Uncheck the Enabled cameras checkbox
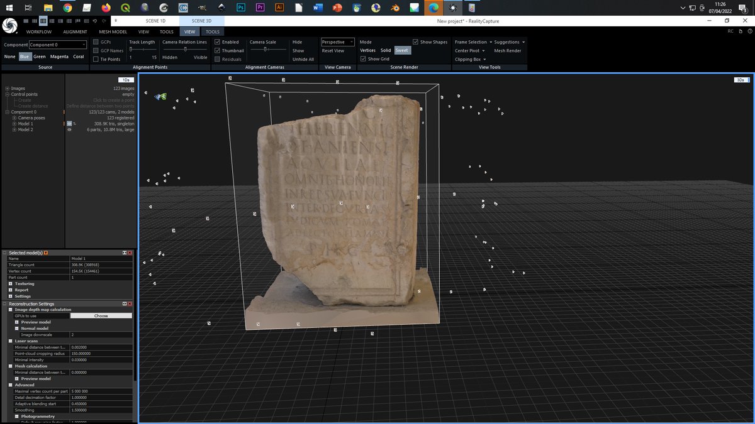Viewport: 755px width, 424px height. pyautogui.click(x=217, y=41)
